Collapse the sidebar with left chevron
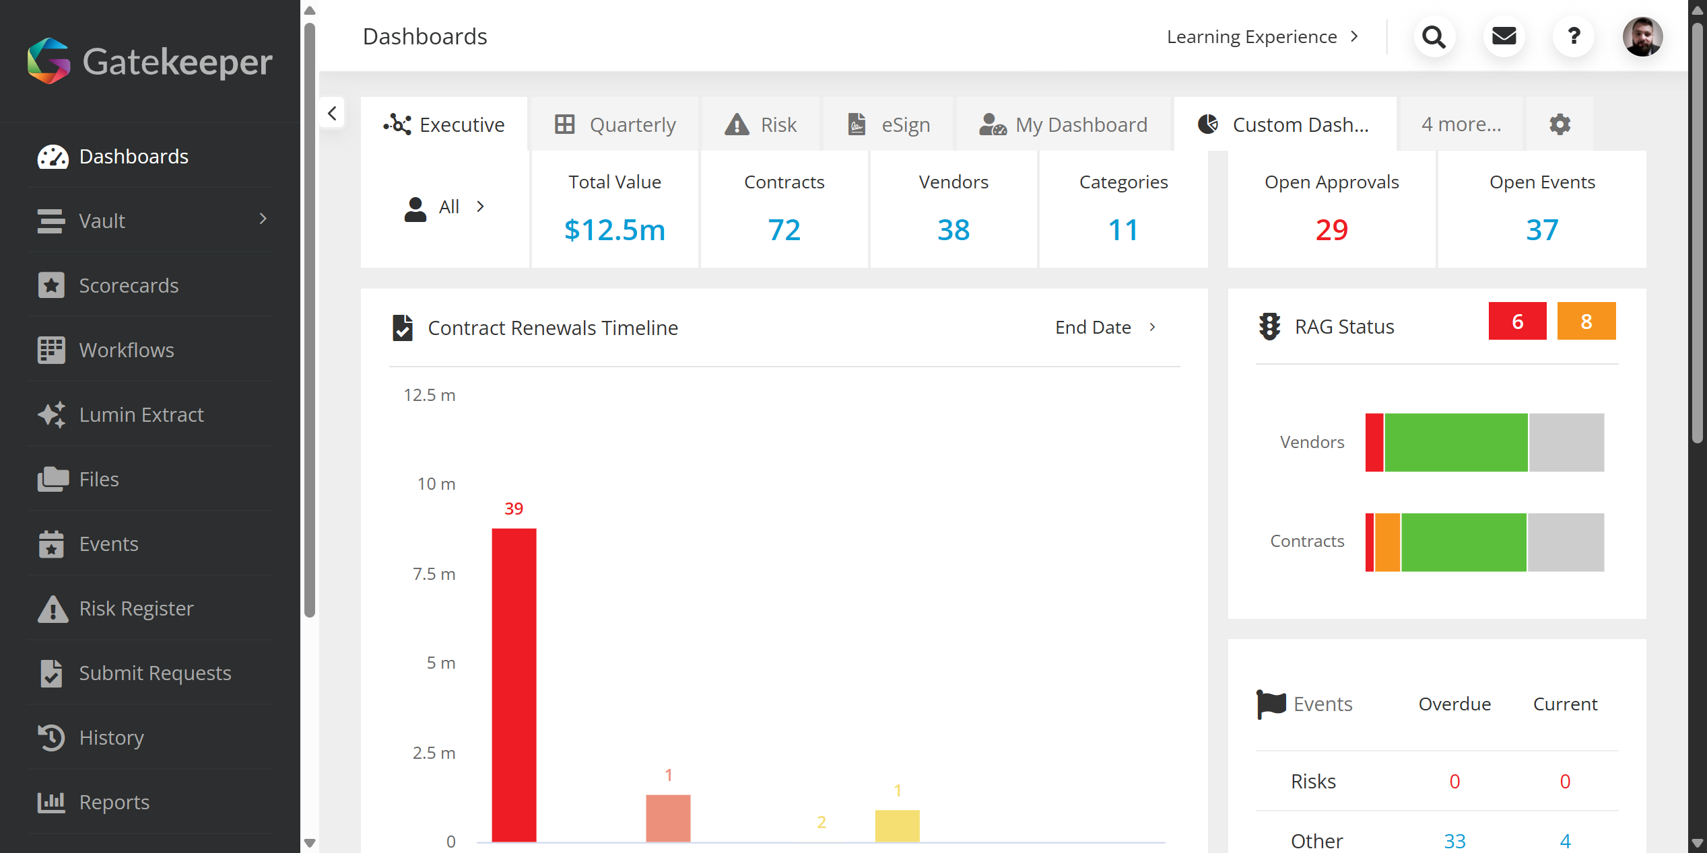 (x=332, y=113)
